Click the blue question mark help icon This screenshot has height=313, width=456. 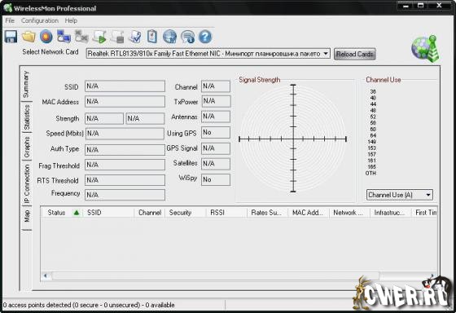click(205, 37)
